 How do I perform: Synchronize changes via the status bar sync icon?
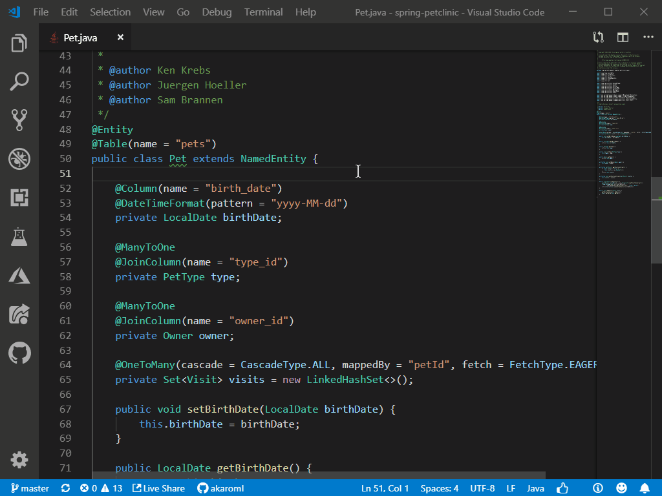coord(65,488)
